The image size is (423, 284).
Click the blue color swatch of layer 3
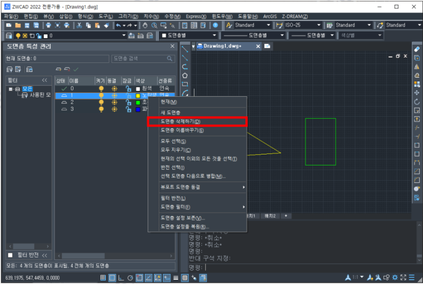[x=138, y=109]
